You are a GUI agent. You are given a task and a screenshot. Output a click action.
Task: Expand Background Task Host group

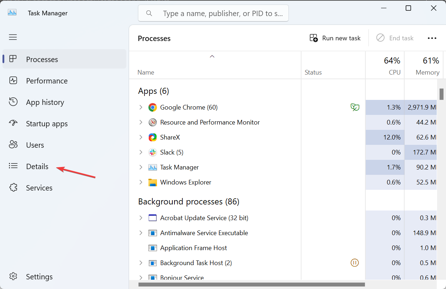(141, 263)
